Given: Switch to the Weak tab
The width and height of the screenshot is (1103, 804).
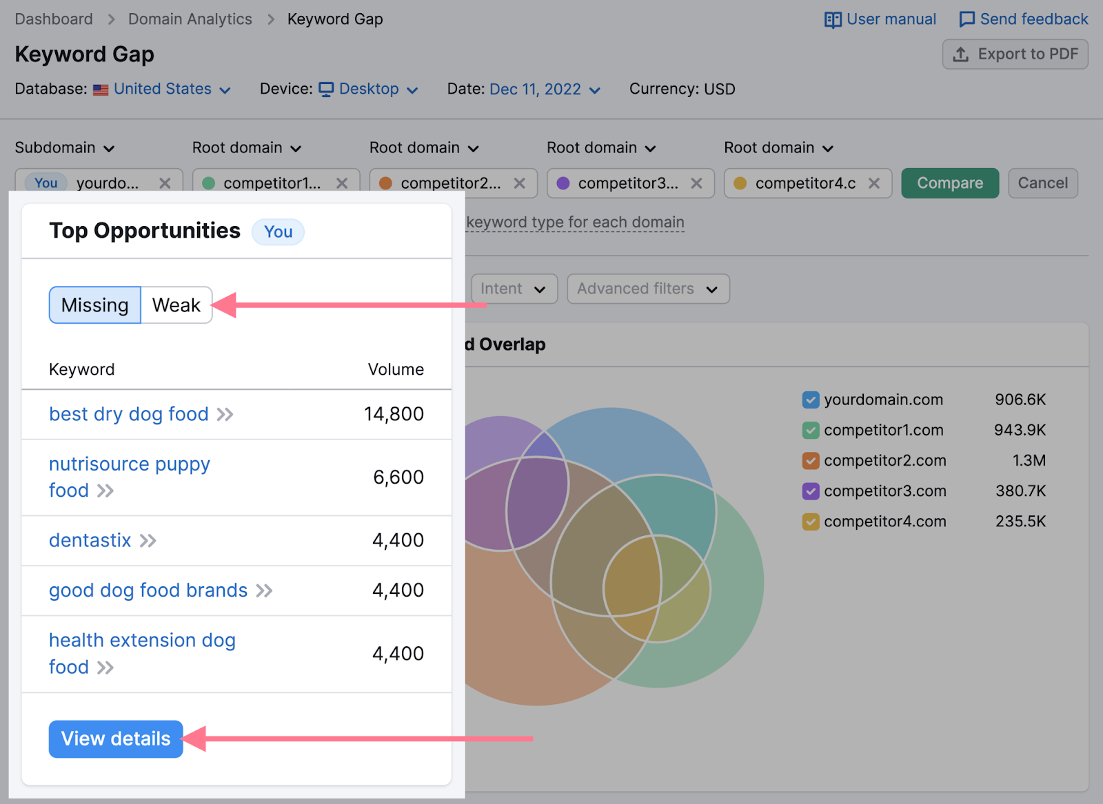Looking at the screenshot, I should pos(176,305).
